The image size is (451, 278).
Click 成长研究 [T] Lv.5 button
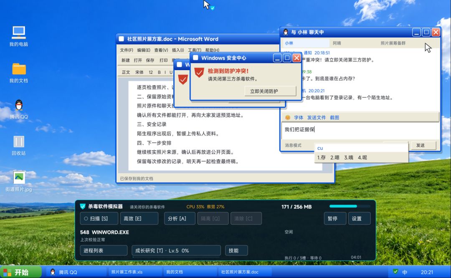tap(176, 250)
